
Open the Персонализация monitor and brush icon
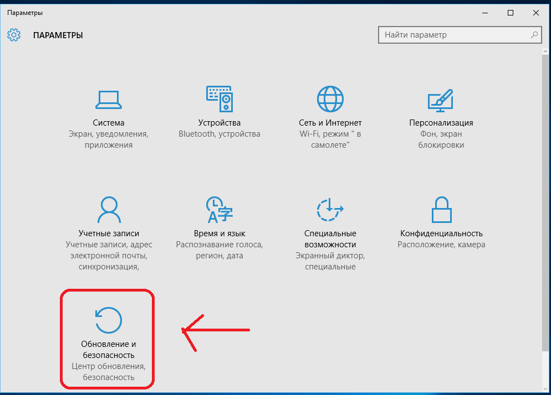(x=441, y=100)
